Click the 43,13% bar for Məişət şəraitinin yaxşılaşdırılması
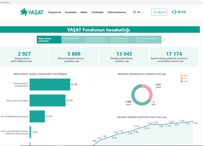 pyautogui.click(x=50, y=84)
